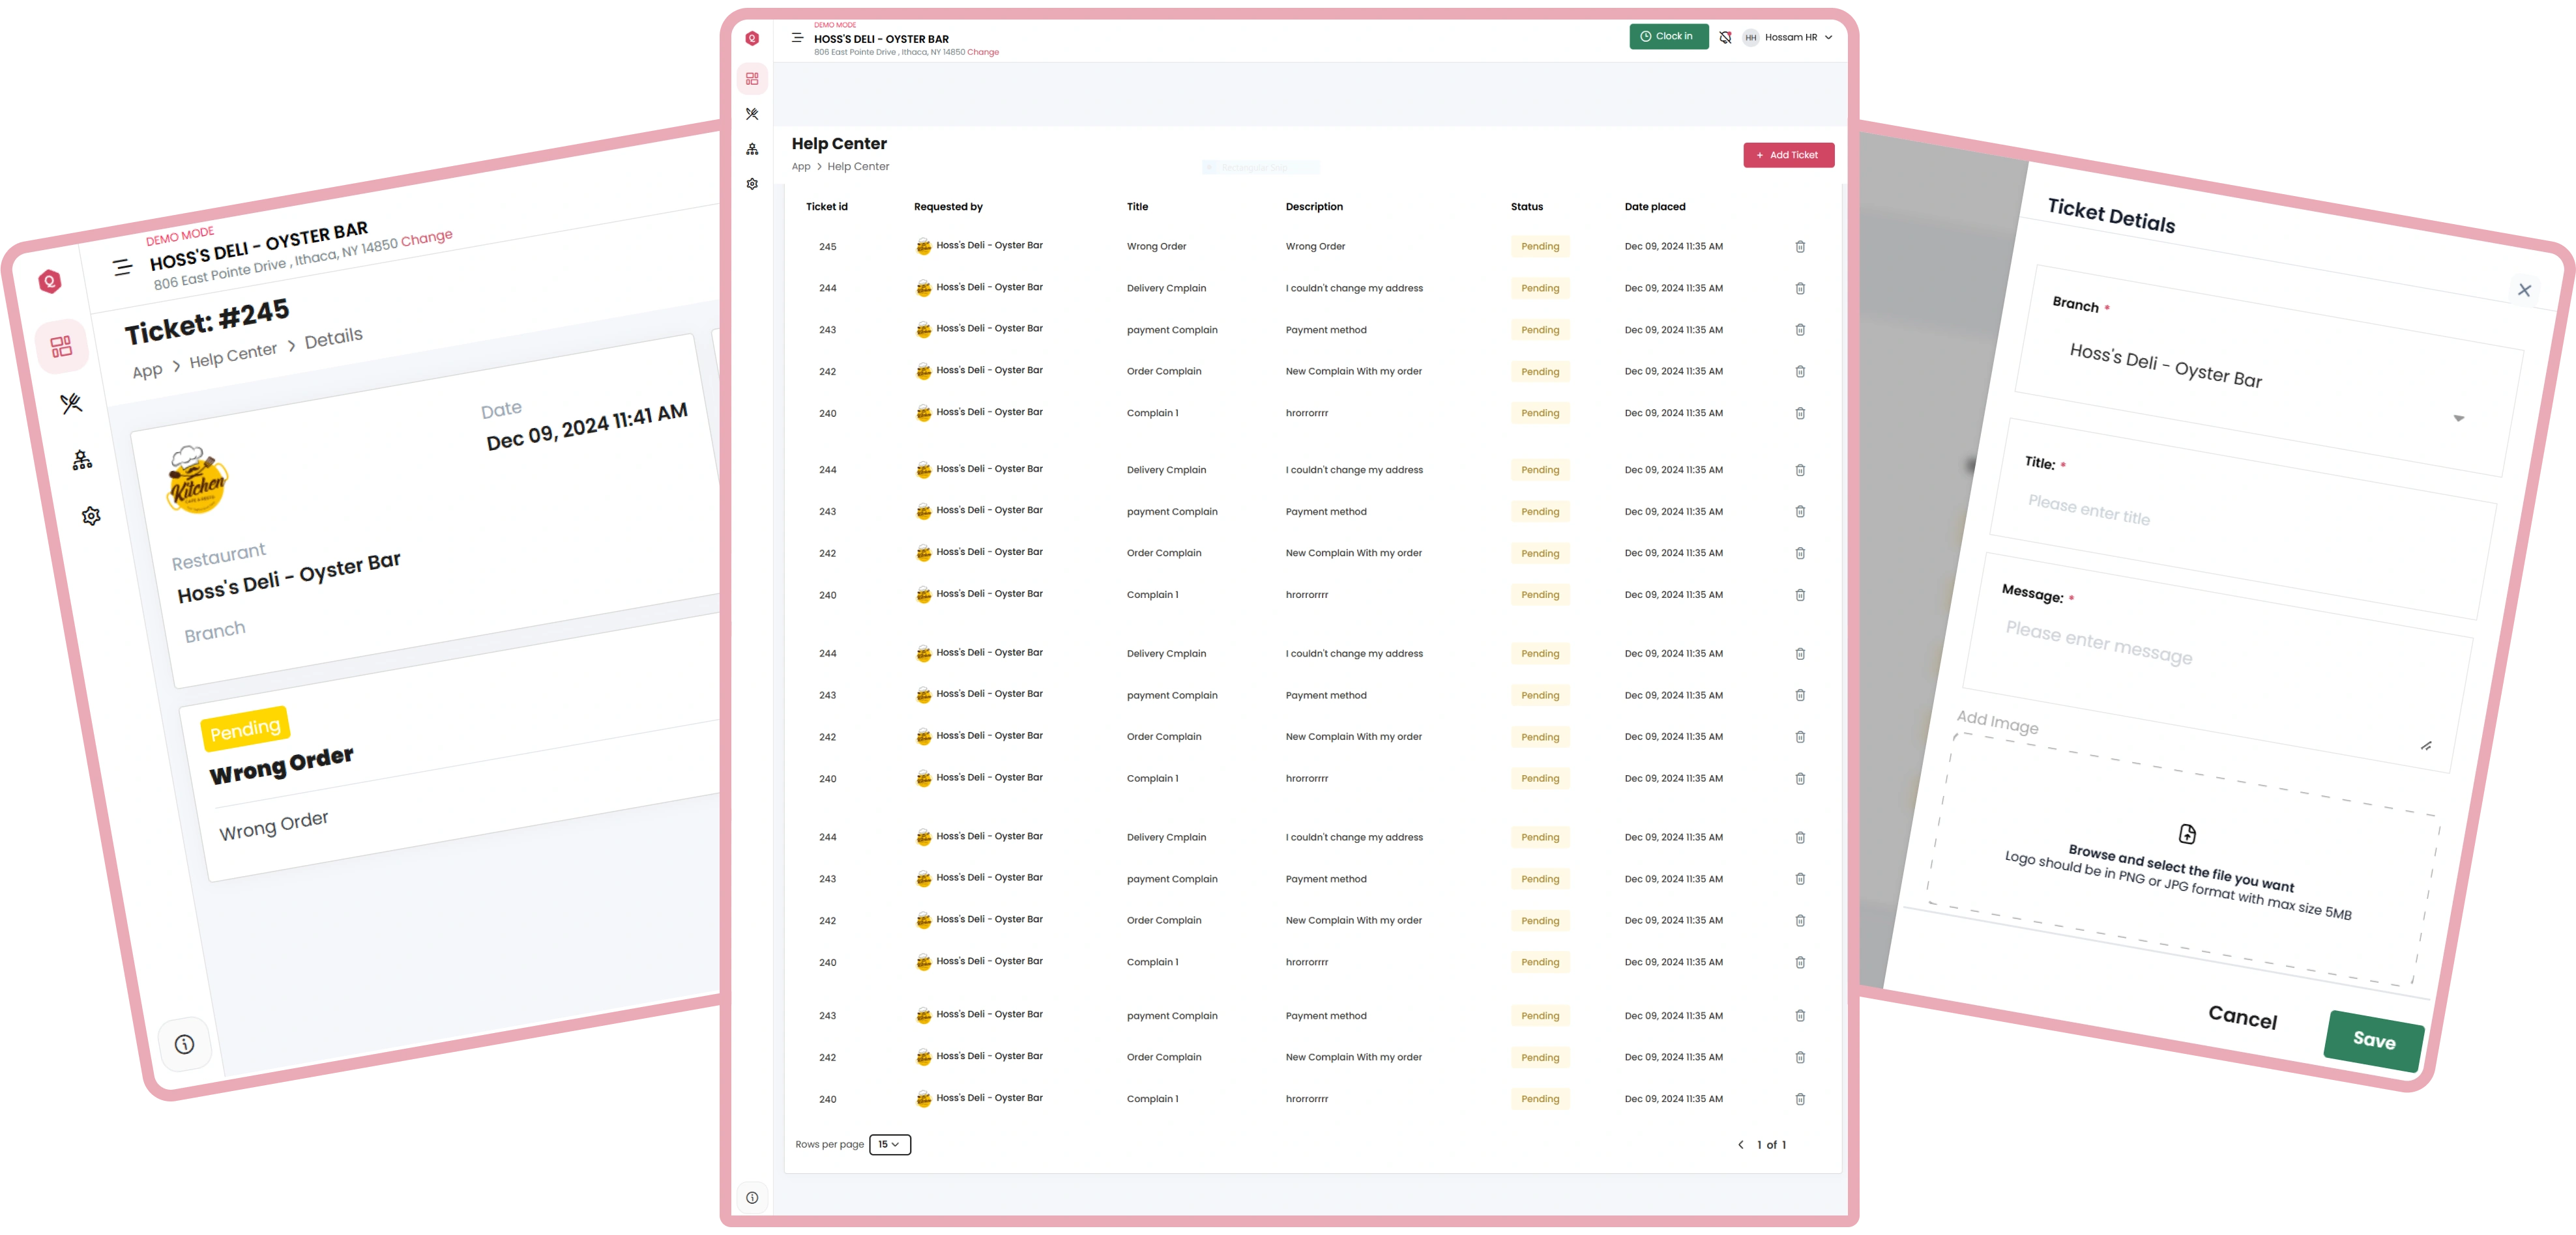Open the Rows per page dropdown
This screenshot has height=1235, width=2576.
tap(889, 1144)
